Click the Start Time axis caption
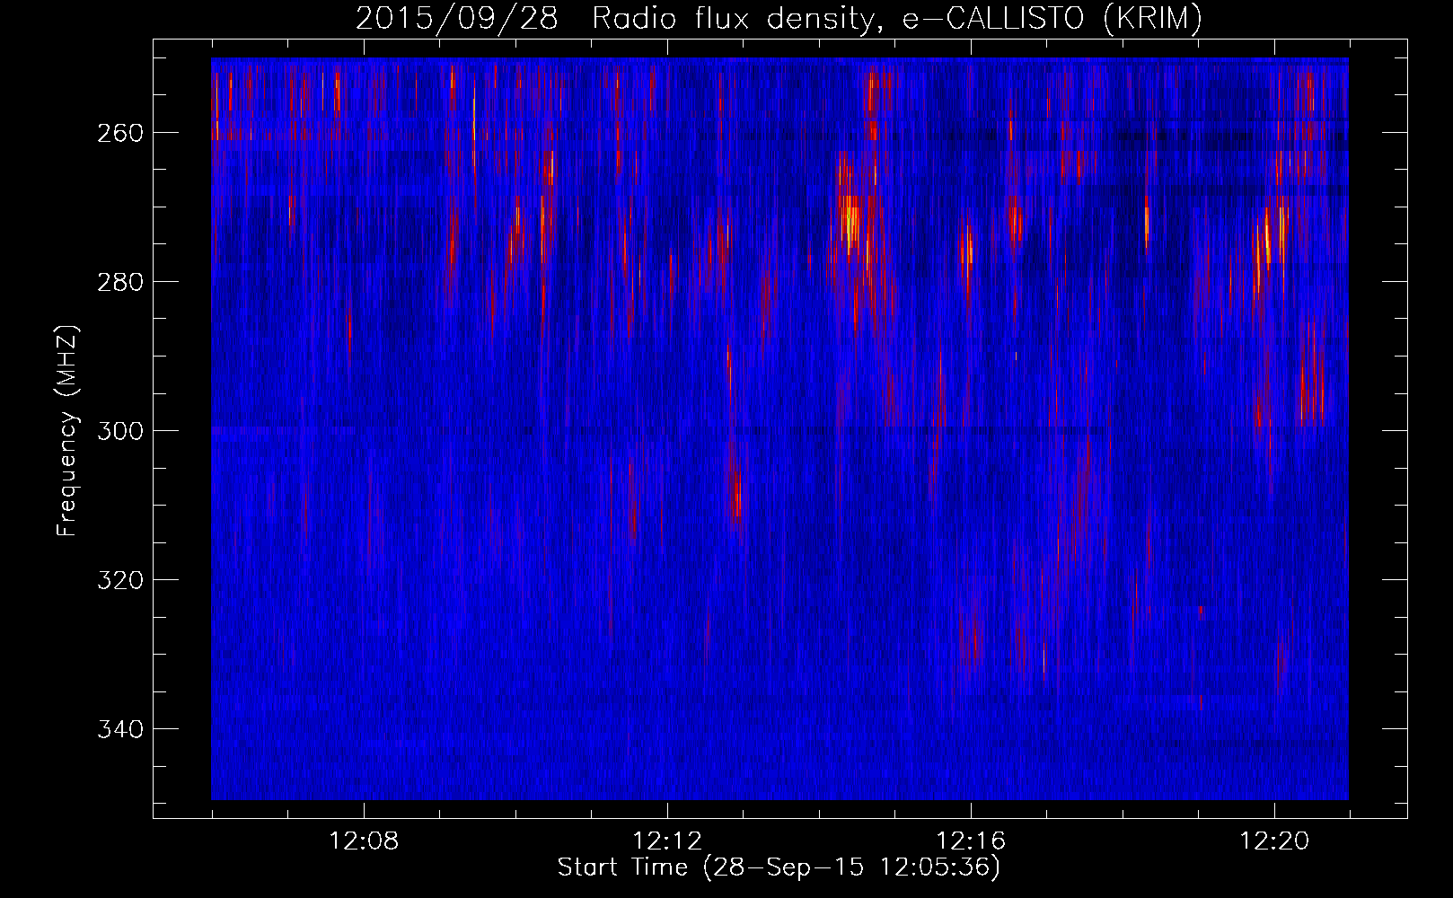This screenshot has height=898, width=1453. 779,867
